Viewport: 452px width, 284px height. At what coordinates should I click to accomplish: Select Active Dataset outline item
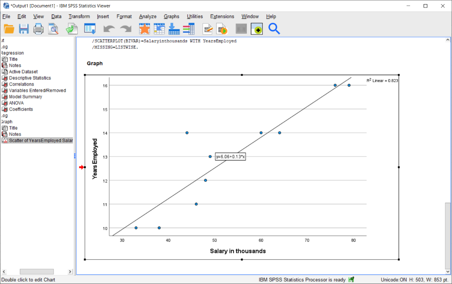tap(23, 72)
